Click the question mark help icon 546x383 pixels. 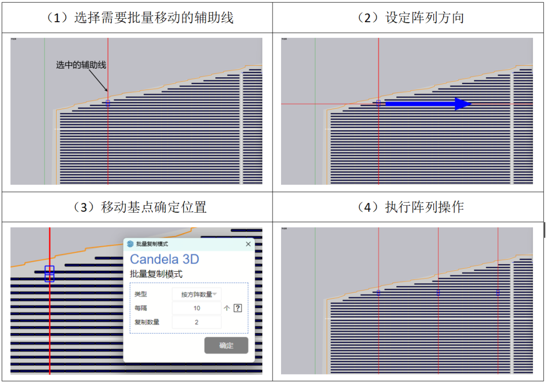238,308
